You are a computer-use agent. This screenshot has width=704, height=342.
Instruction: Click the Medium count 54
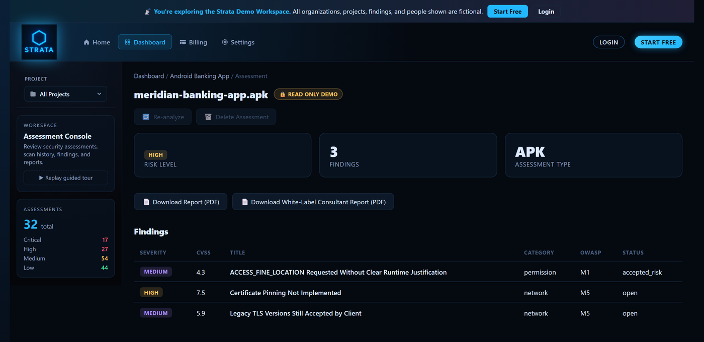pos(105,259)
